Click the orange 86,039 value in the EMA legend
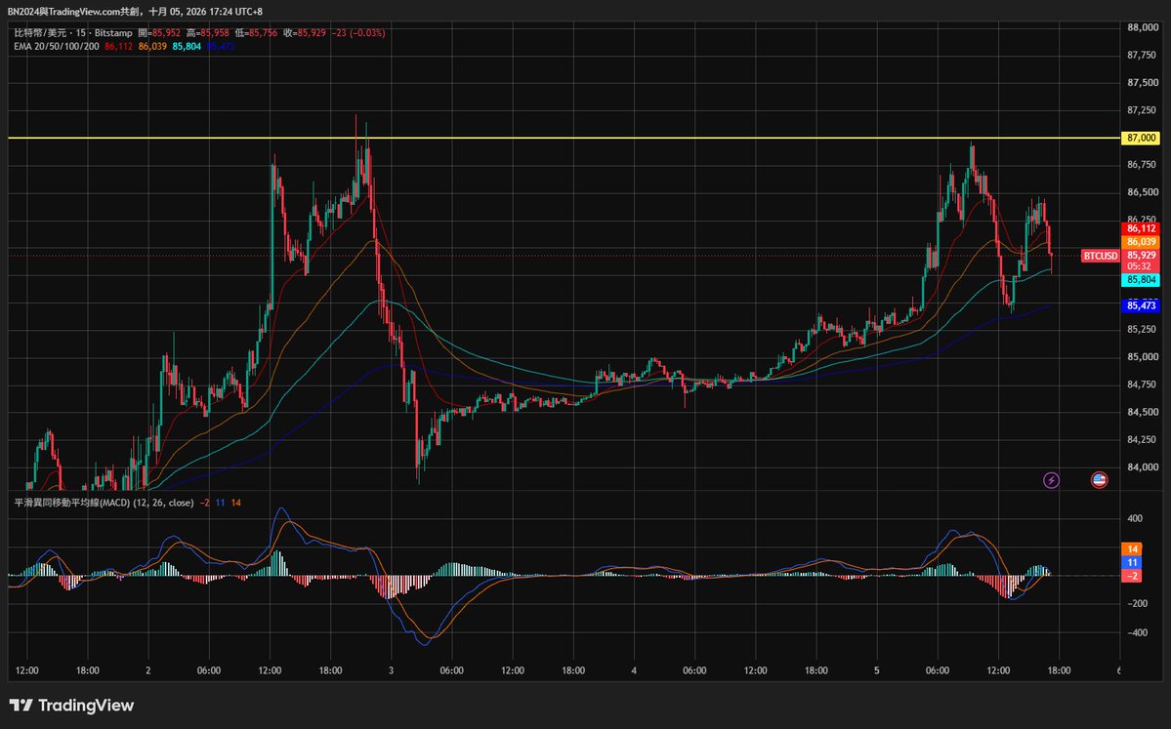This screenshot has width=1171, height=729. (x=152, y=46)
